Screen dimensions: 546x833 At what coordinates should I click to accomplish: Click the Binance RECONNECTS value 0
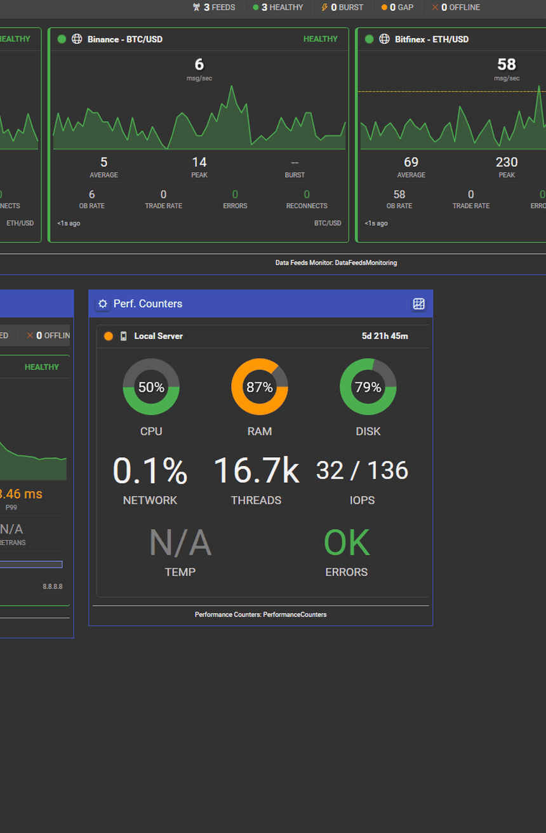point(307,194)
